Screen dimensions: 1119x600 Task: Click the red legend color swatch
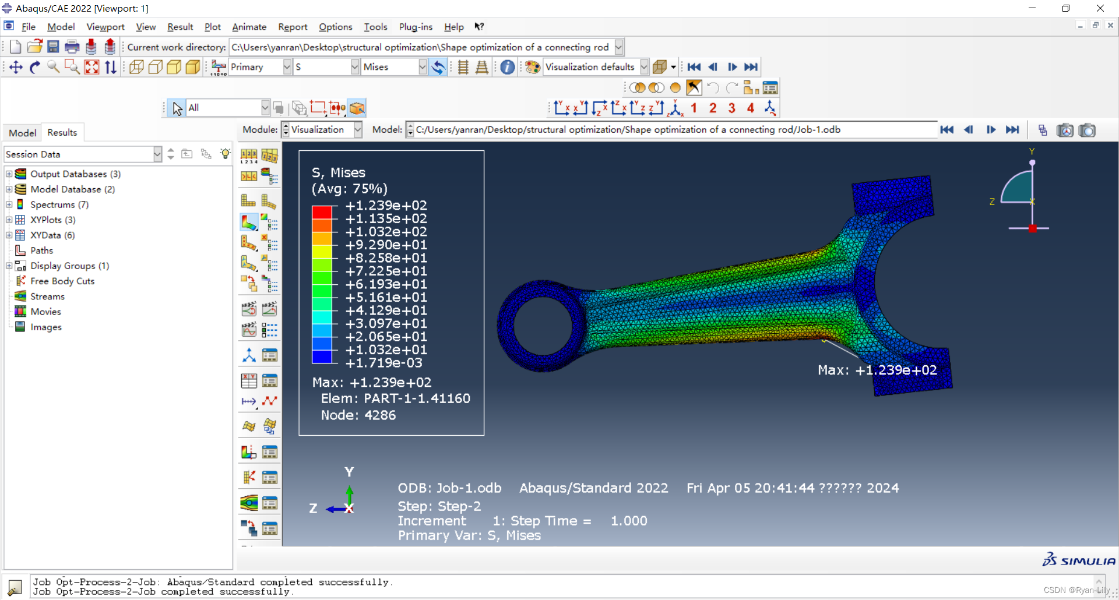click(x=322, y=212)
